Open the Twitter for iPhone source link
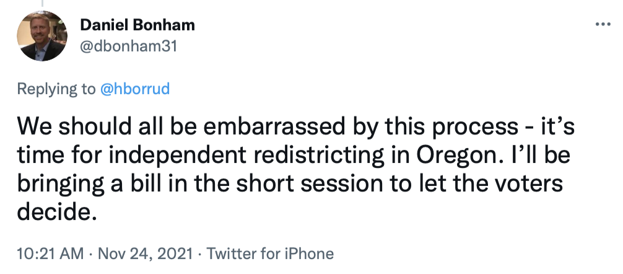The height and width of the screenshot is (274, 623). pyautogui.click(x=270, y=254)
